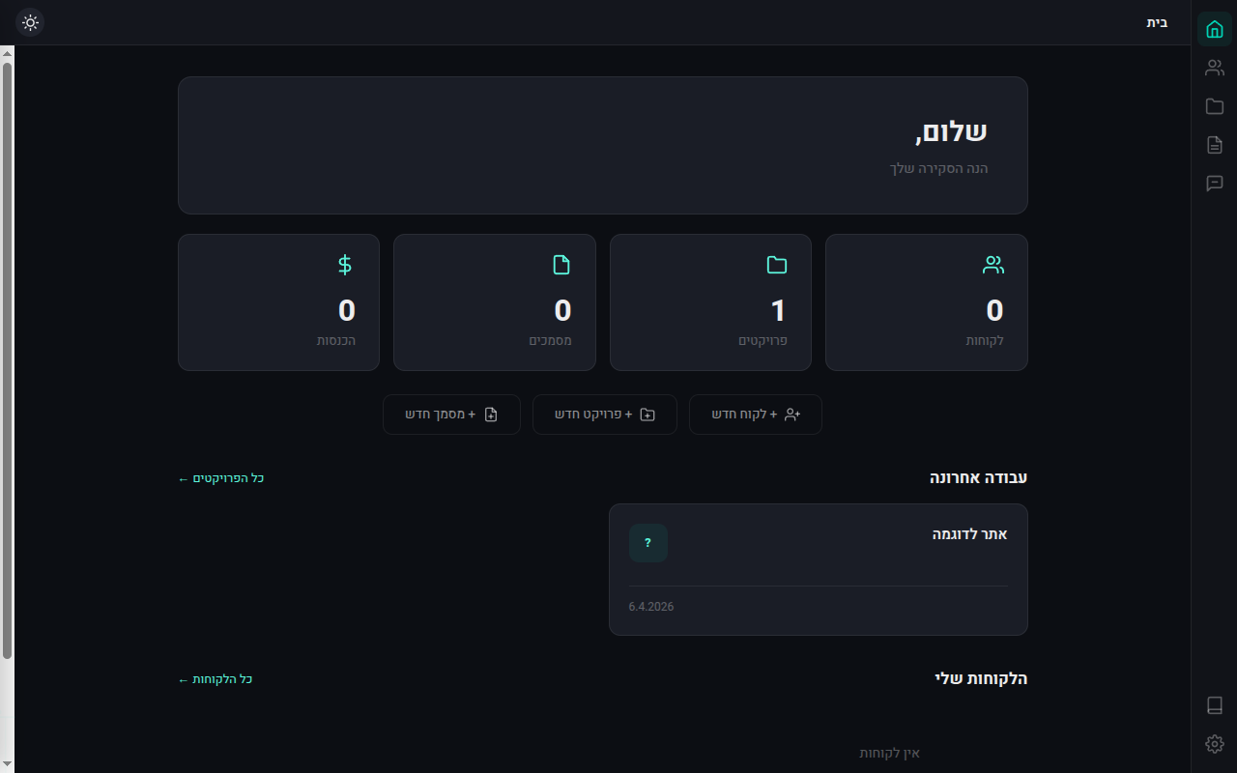This screenshot has height=773, width=1237.
Task: Create a new project with פרויקט חדש
Action: click(x=605, y=415)
